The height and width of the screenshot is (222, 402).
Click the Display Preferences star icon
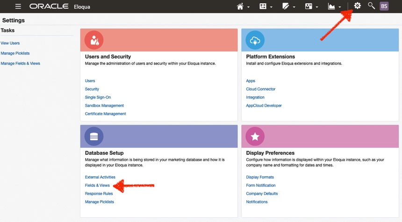tap(255, 136)
